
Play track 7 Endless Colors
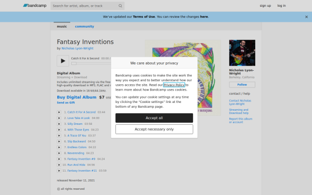pos(59,147)
